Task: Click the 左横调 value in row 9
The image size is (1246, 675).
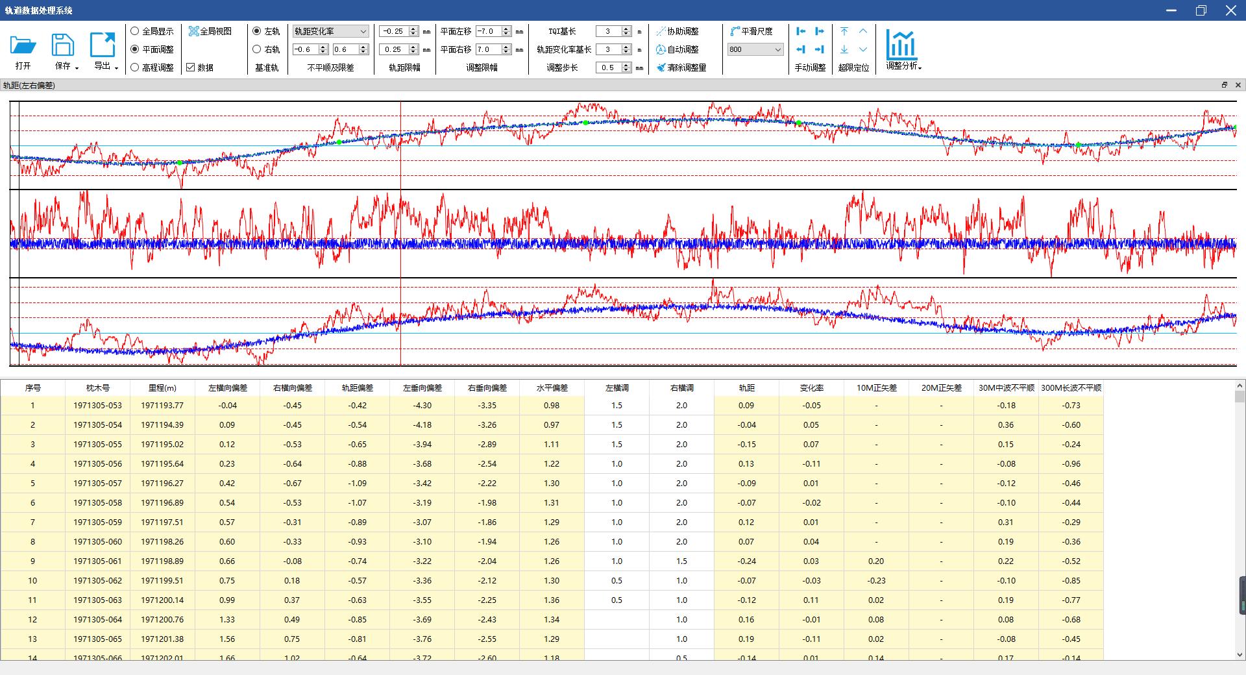Action: click(x=617, y=561)
